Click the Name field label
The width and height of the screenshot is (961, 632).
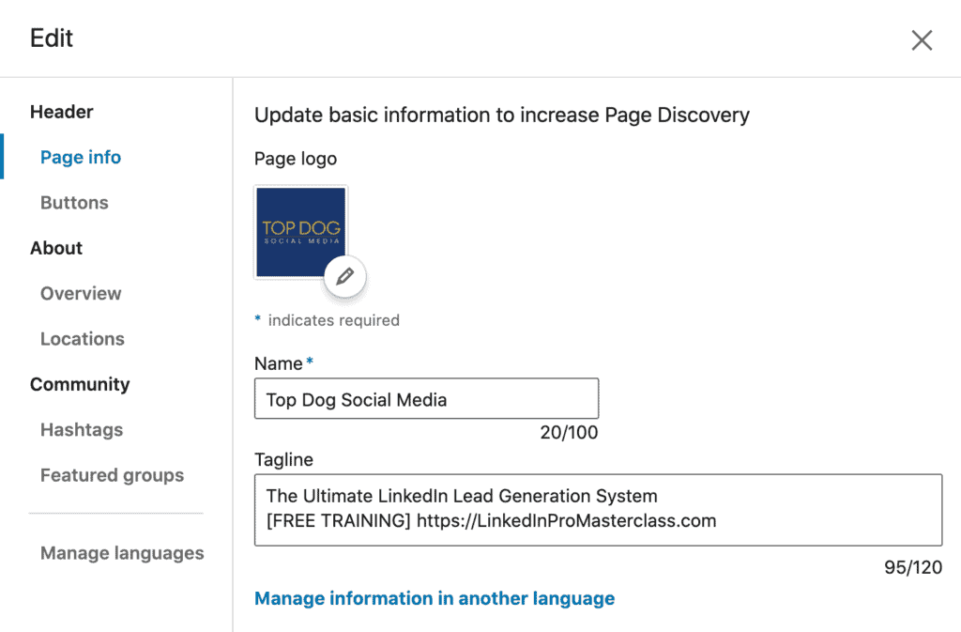tap(278, 363)
